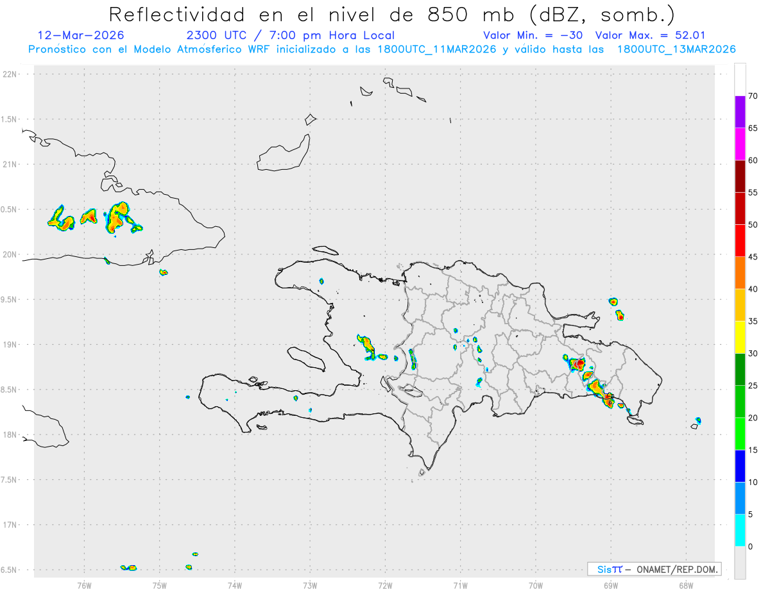Click the '17N' latitude axis label
Viewport: 770px width, 594px height.
click(x=11, y=525)
